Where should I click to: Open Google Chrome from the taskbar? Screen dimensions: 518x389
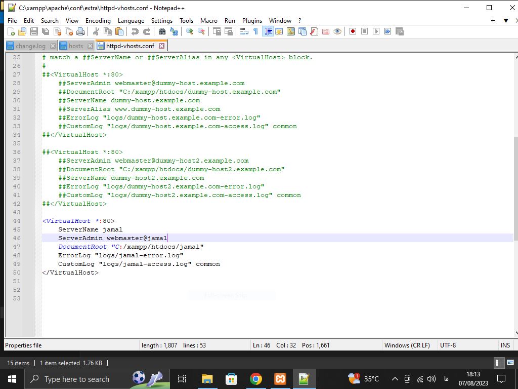pyautogui.click(x=255, y=379)
